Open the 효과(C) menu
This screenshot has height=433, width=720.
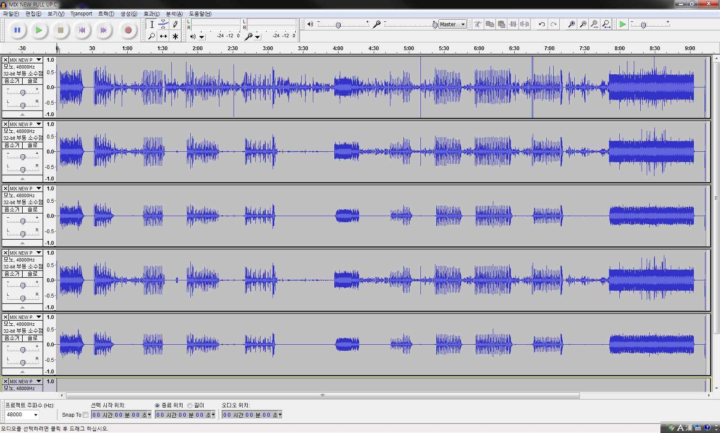[x=151, y=14]
